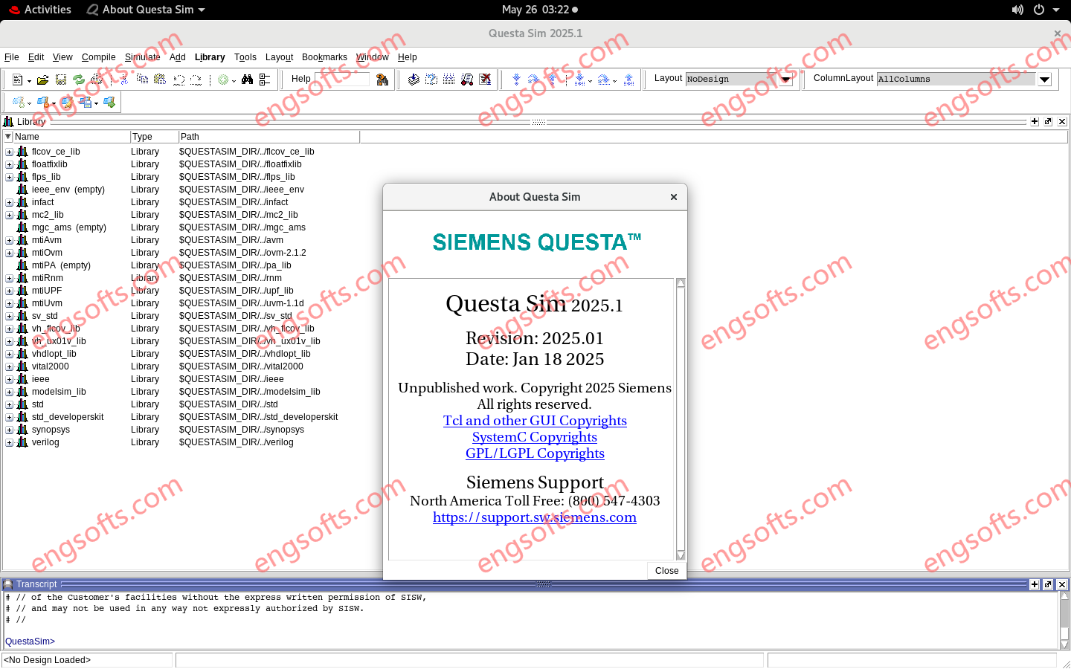This screenshot has width=1071, height=669.
Task: Open the dropdown arrow beside the New file icon
Action: point(29,81)
